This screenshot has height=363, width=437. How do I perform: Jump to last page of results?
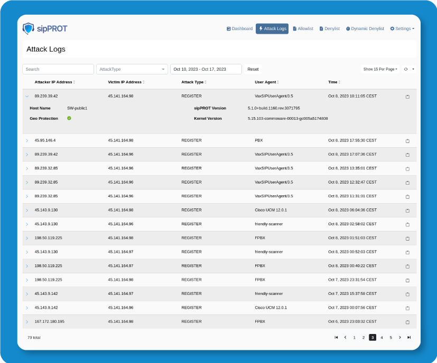pos(409,337)
